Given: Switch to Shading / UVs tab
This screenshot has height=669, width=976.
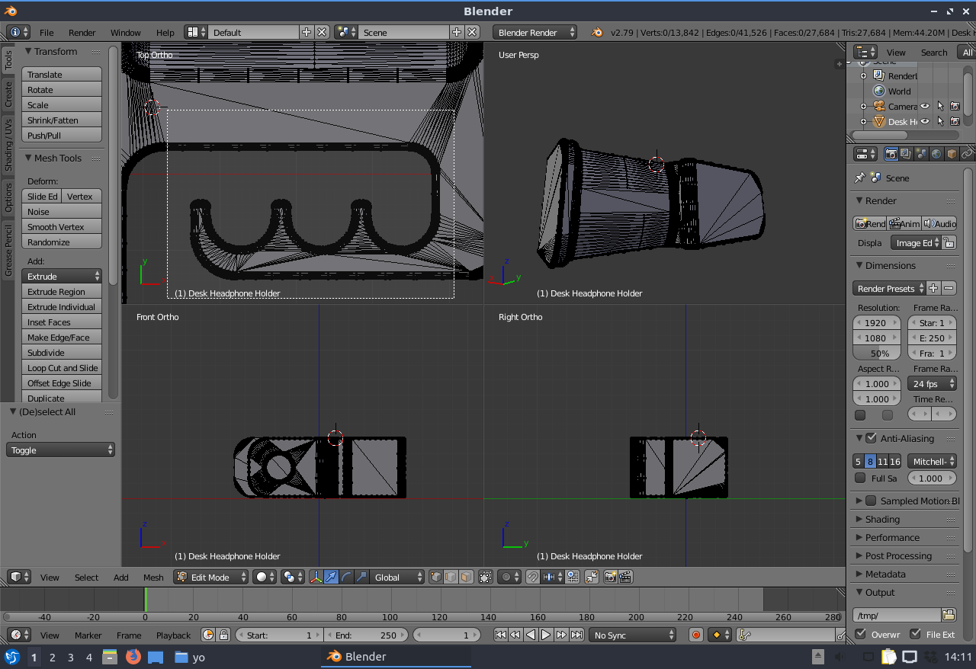Looking at the screenshot, I should [x=8, y=145].
